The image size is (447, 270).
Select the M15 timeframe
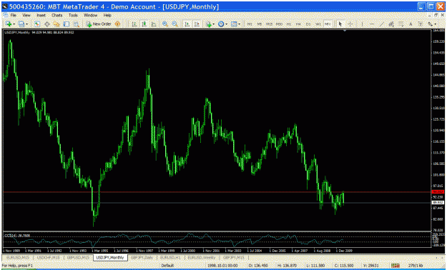coord(269,24)
